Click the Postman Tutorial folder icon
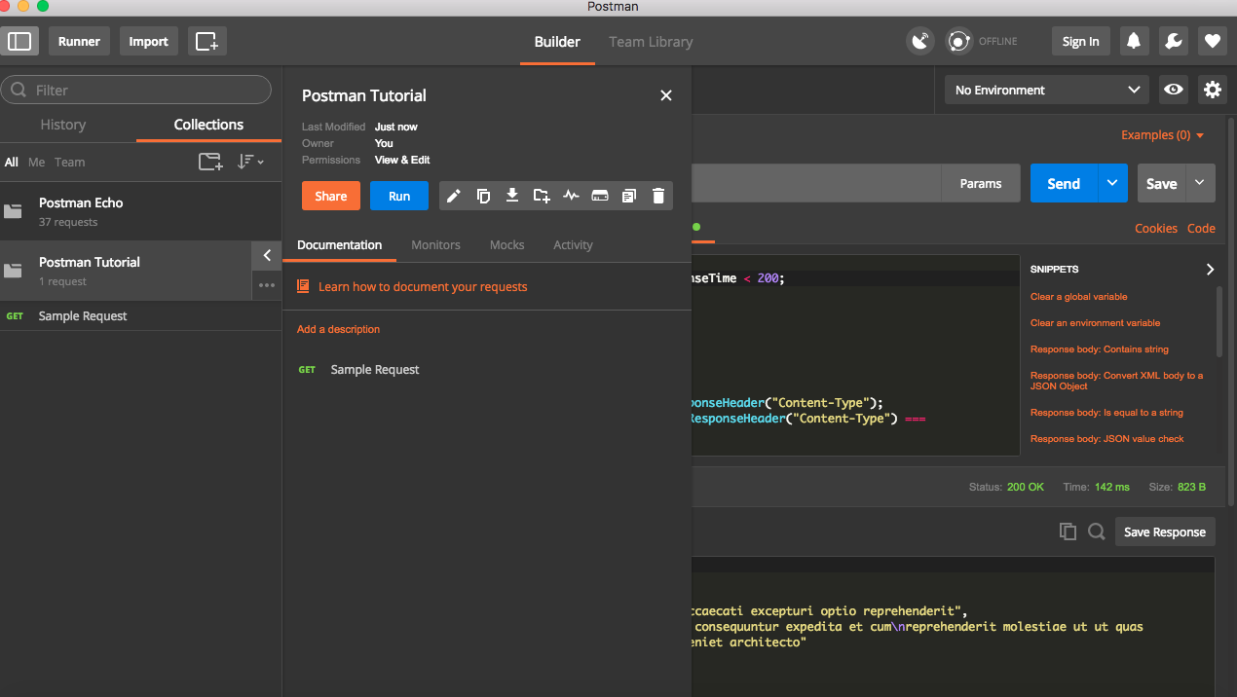 pos(13,271)
